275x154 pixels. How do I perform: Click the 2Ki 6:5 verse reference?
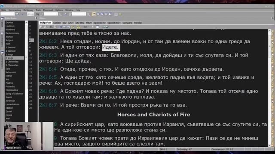[x=48, y=77]
